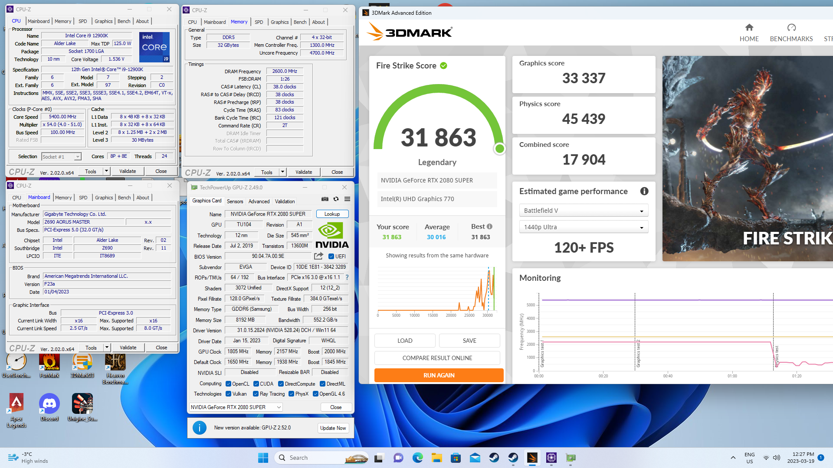Switch to SPD tab in CPU-Z CPU window
833x468 pixels.
[82, 21]
